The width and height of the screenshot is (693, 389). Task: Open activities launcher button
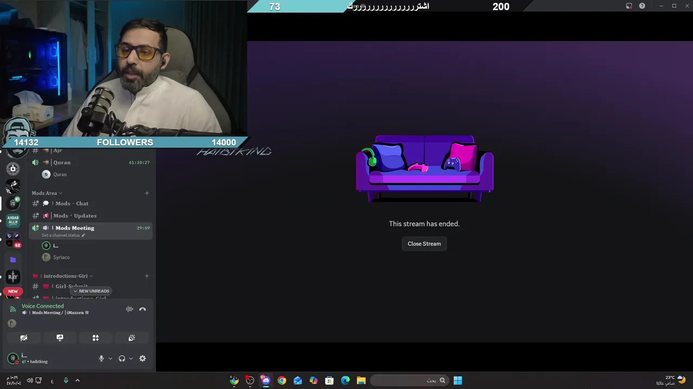click(x=95, y=338)
